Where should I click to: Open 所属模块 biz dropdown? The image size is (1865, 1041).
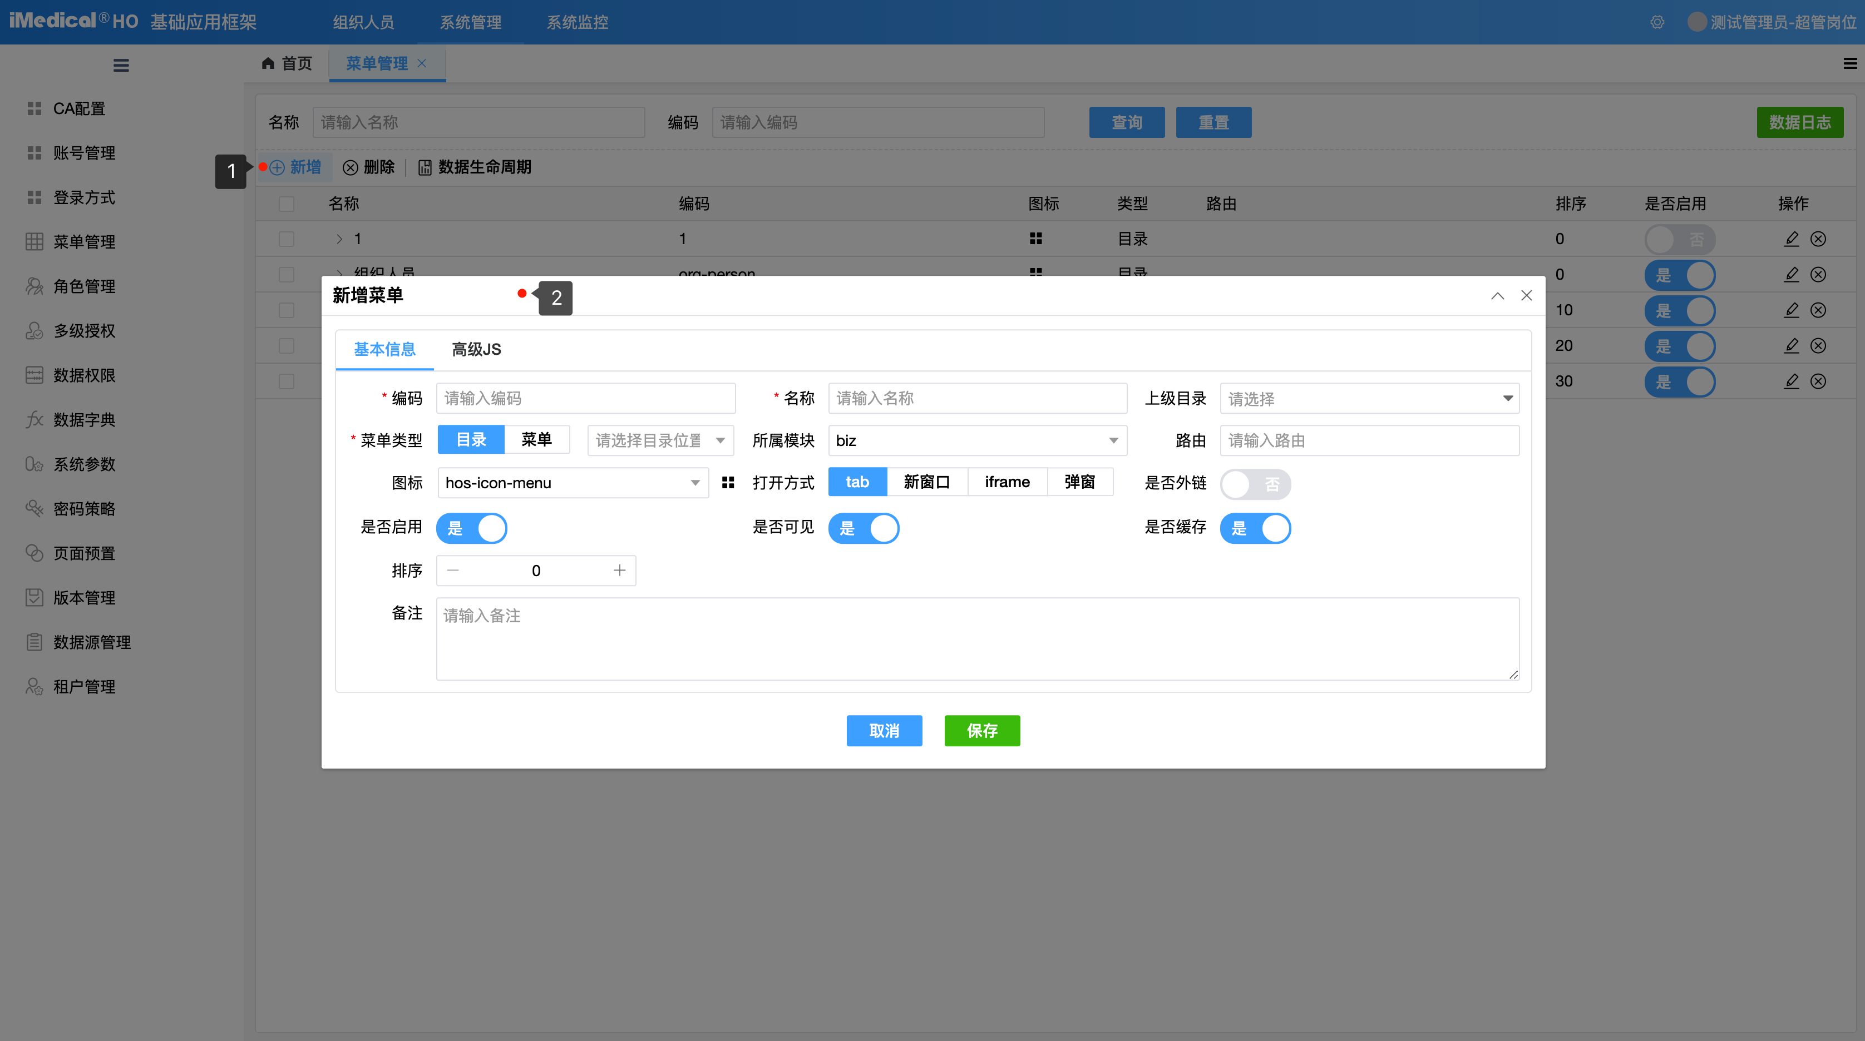978,440
